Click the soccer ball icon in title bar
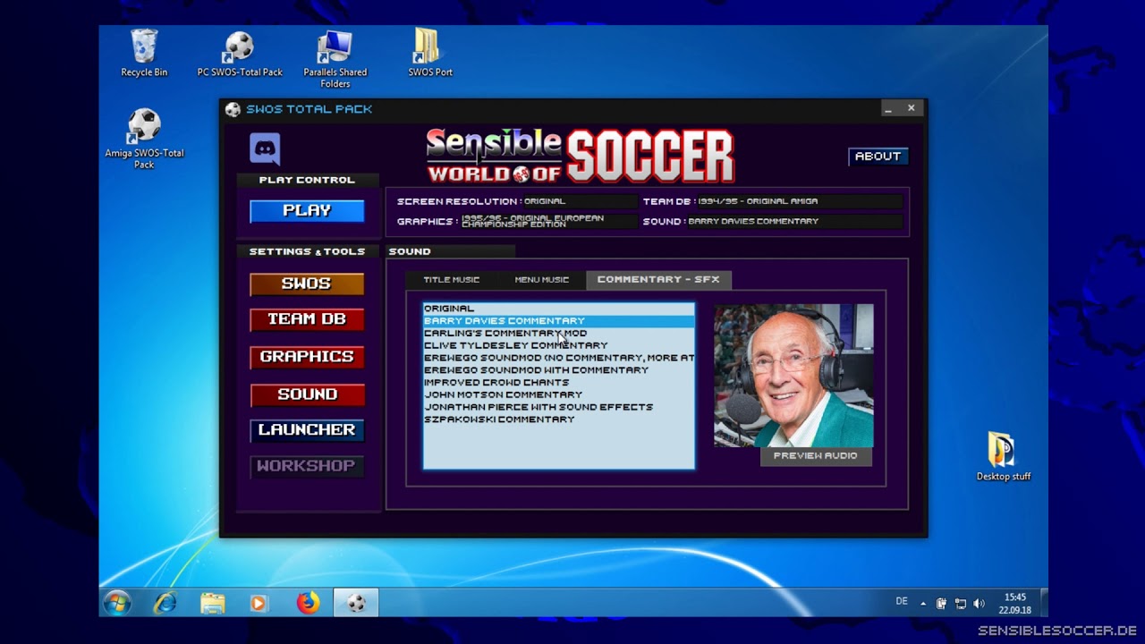 point(233,109)
